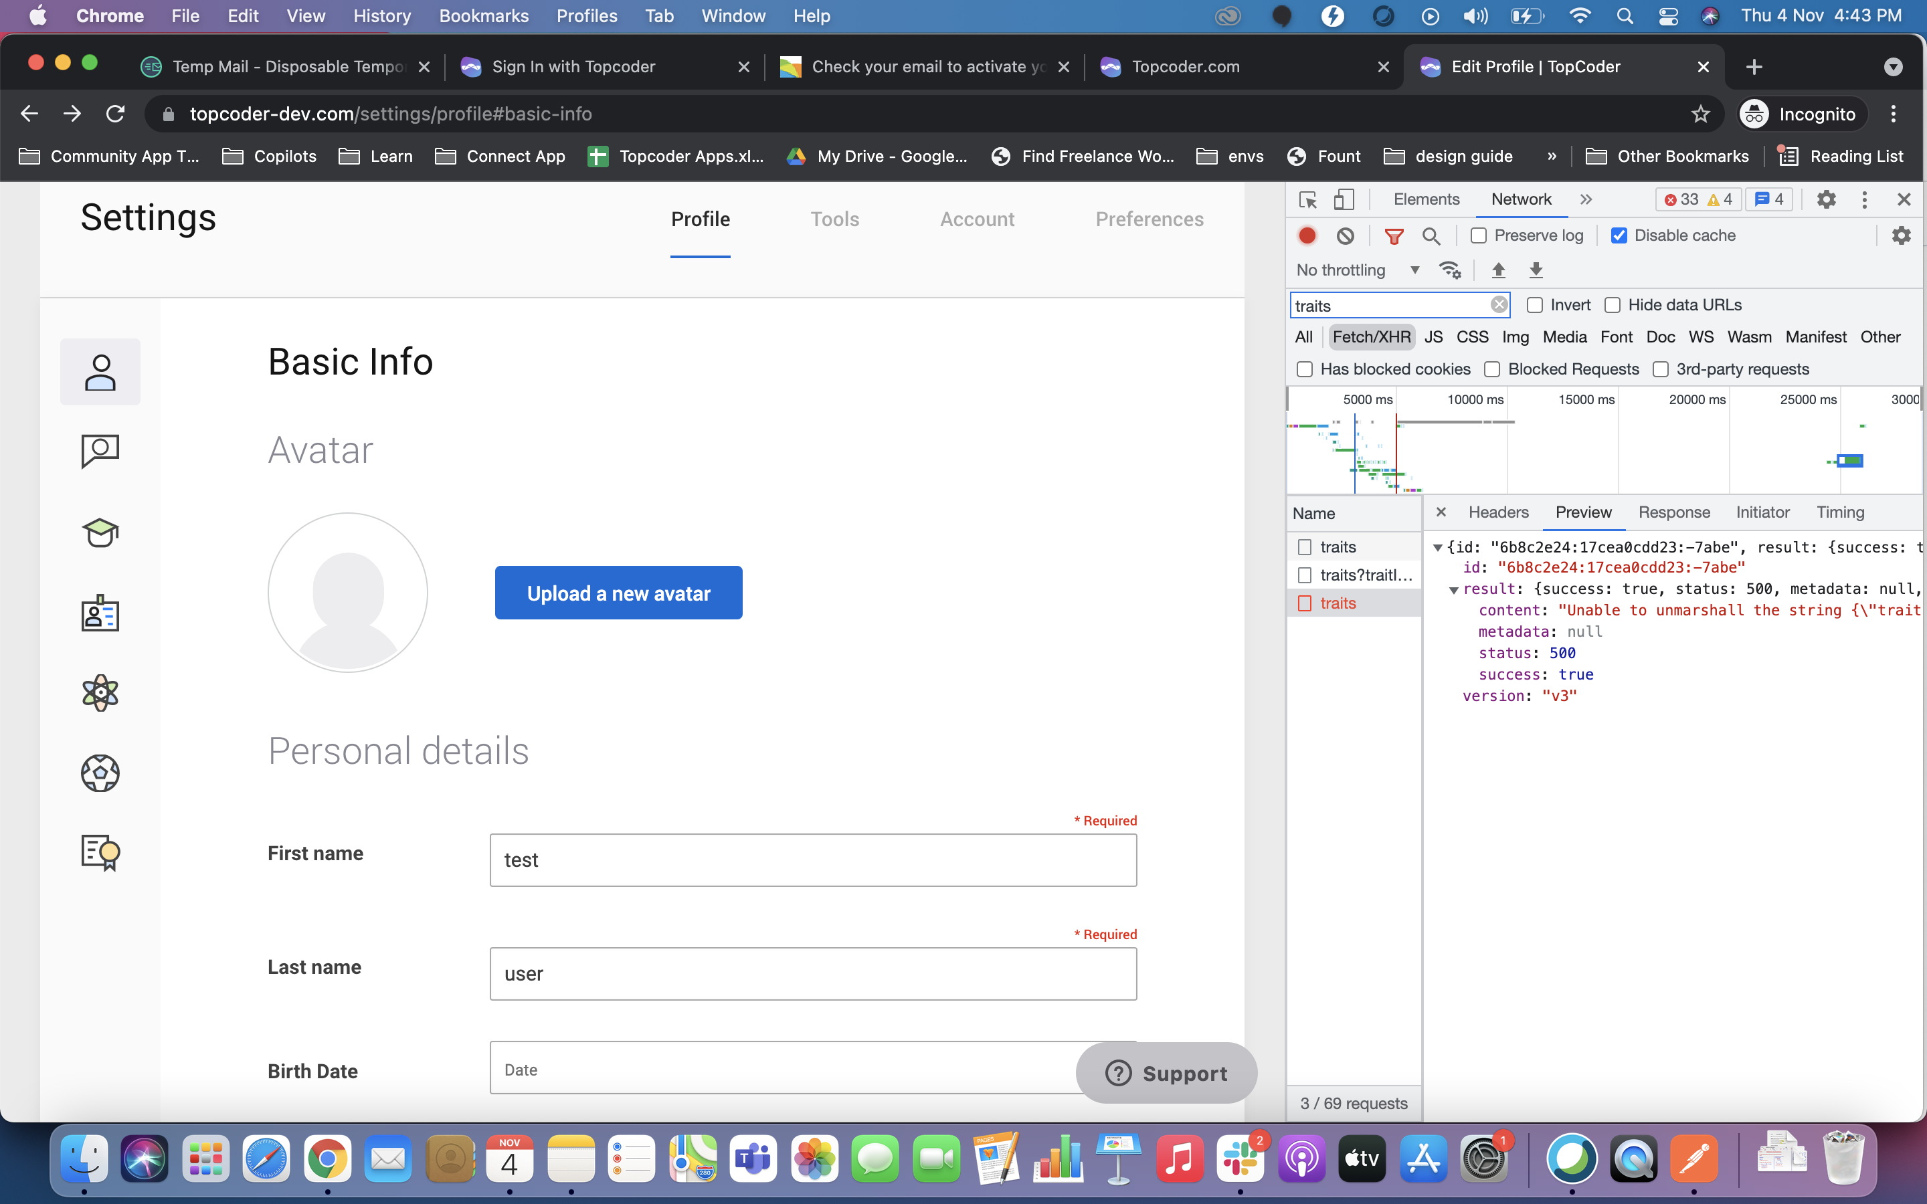Show more DevTools panels chevron
This screenshot has width=1927, height=1204.
1586,199
